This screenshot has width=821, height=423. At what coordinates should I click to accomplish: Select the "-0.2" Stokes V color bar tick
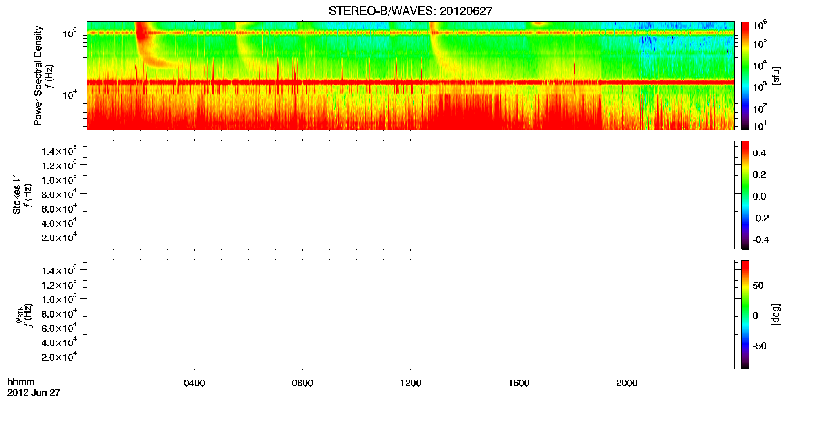pos(761,218)
